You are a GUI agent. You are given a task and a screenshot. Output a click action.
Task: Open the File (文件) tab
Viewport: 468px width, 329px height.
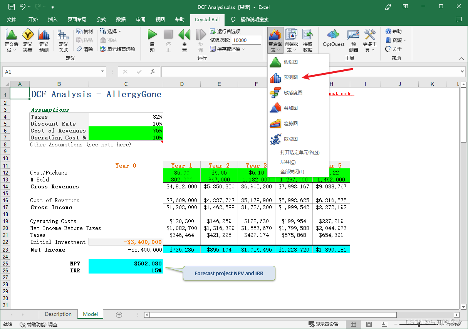click(12, 20)
